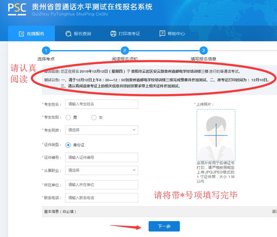The image size is (277, 237).
Task: Open the 帮助中心 tab
Action: click(x=172, y=34)
